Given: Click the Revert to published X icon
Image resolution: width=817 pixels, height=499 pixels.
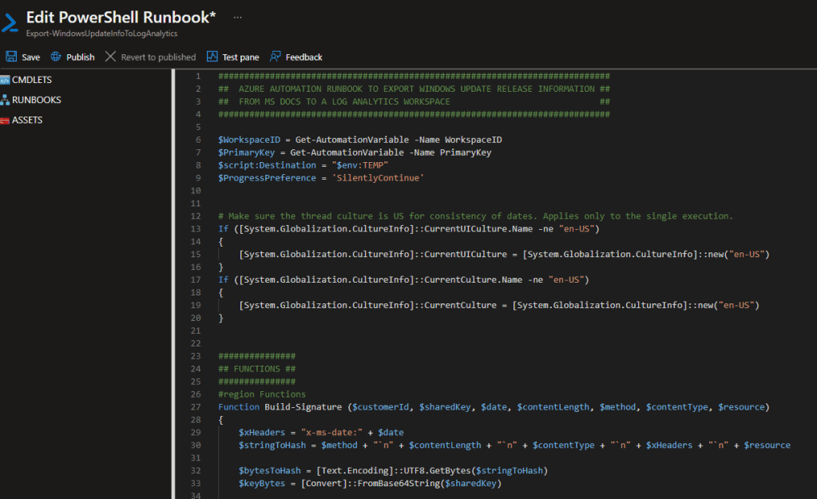Looking at the screenshot, I should (x=110, y=57).
